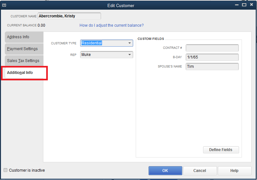Minimize the Edit Customer window
Screen dimensions: 257x180
point(237,5)
